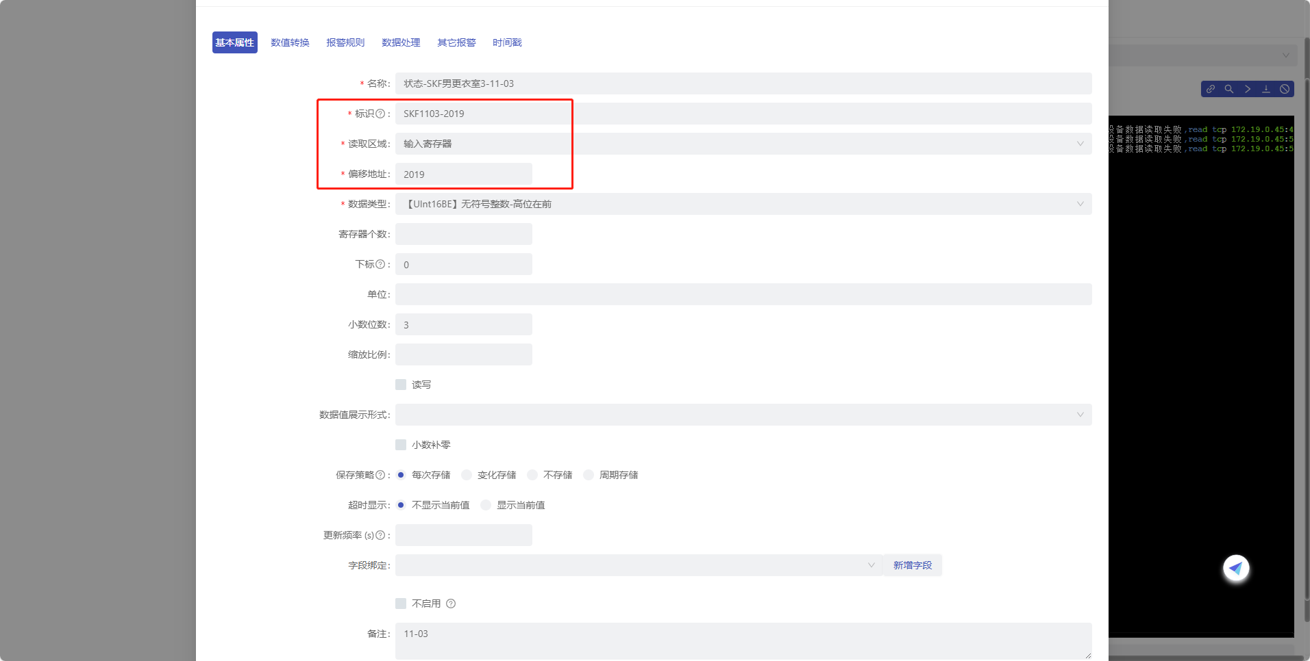Viewport: 1310px width, 661px height.
Task: Click the link icon in the log toolbar
Action: tap(1211, 89)
